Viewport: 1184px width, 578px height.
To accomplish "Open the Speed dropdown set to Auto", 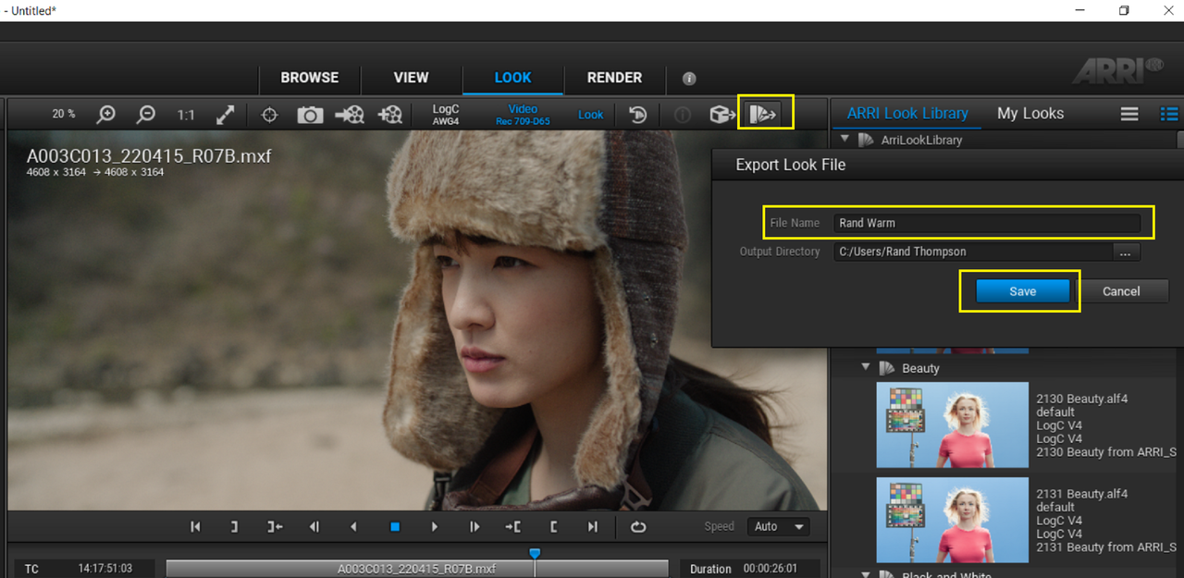I will pos(778,526).
